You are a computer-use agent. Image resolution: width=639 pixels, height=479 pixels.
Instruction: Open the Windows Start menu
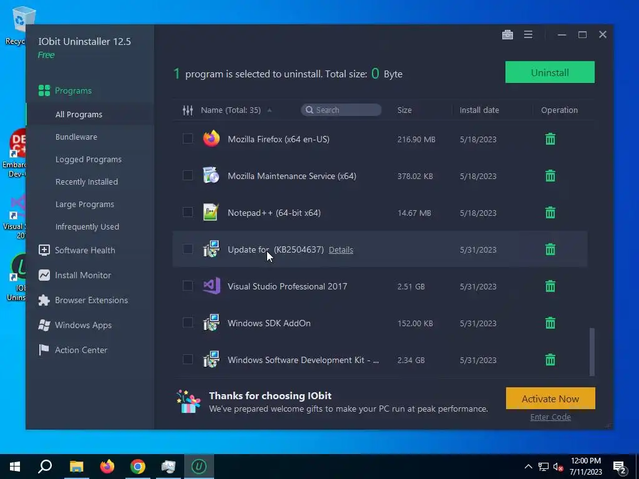coord(15,467)
